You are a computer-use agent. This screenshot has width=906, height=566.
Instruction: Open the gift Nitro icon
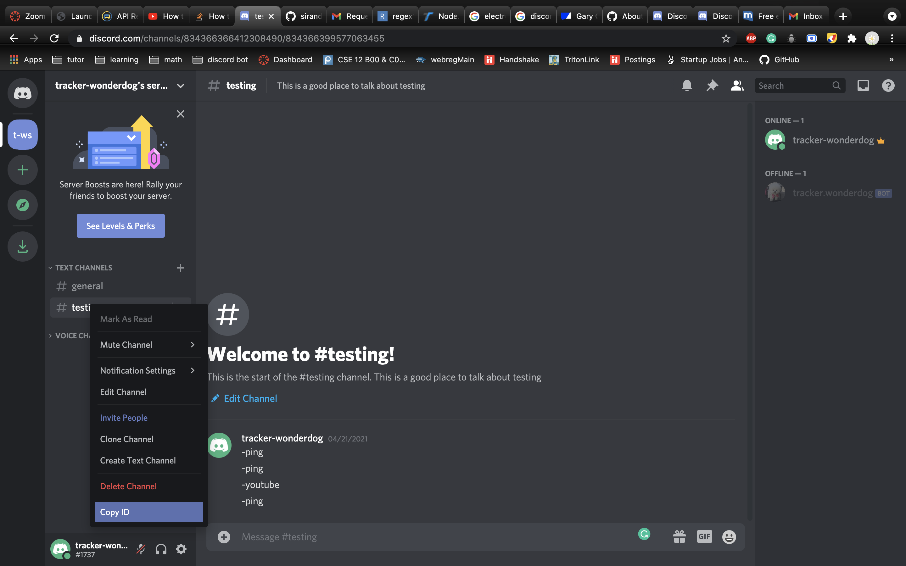(x=679, y=537)
